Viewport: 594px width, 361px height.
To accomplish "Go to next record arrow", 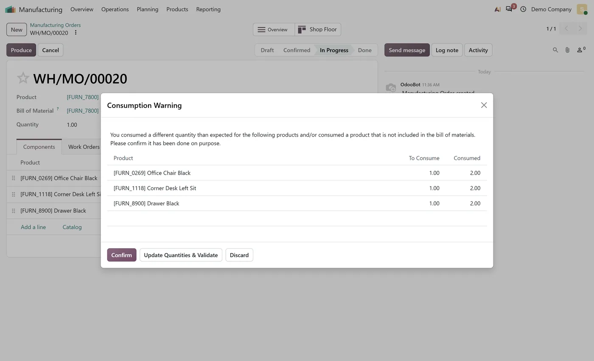I will [580, 29].
